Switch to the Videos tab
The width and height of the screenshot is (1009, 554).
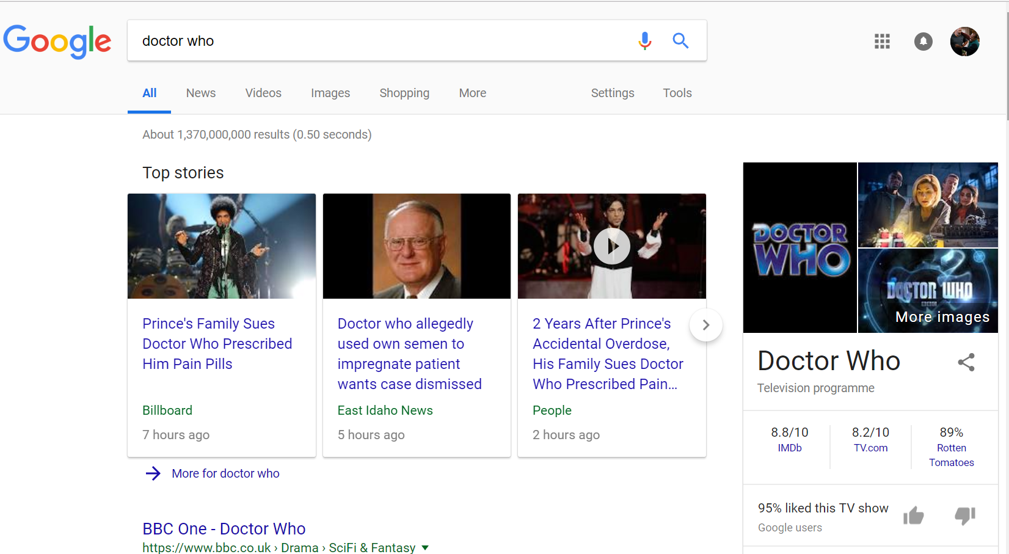(263, 93)
